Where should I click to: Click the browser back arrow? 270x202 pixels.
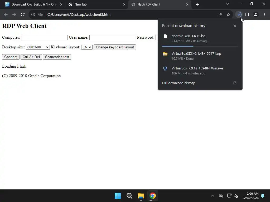(6, 15)
